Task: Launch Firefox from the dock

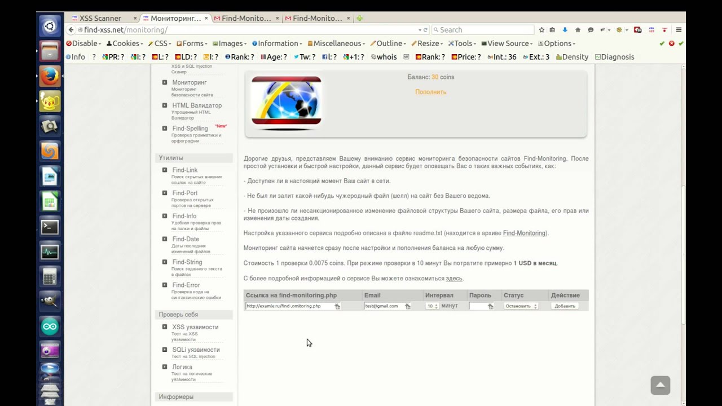Action: 50,76
